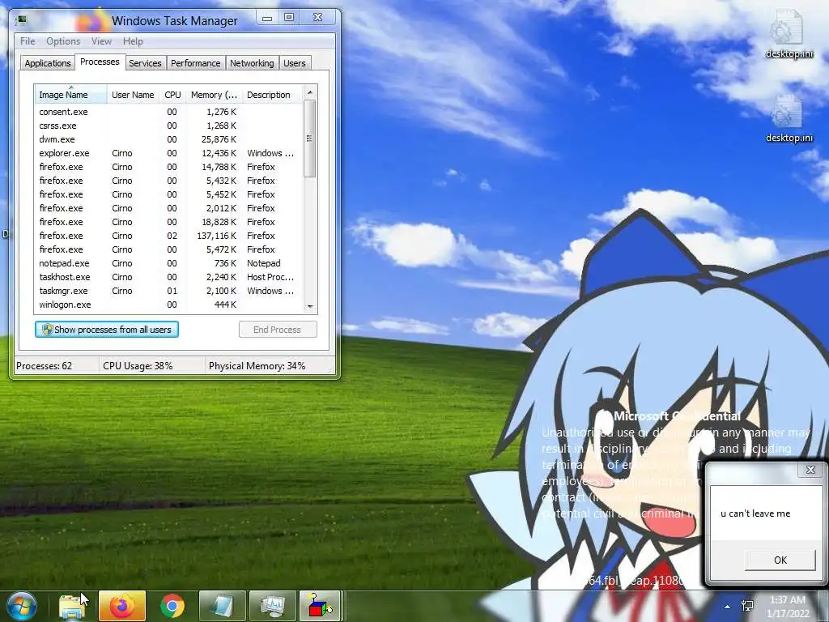The width and height of the screenshot is (829, 622).
Task: Open the clock showing 1:37 AM
Action: 788,607
